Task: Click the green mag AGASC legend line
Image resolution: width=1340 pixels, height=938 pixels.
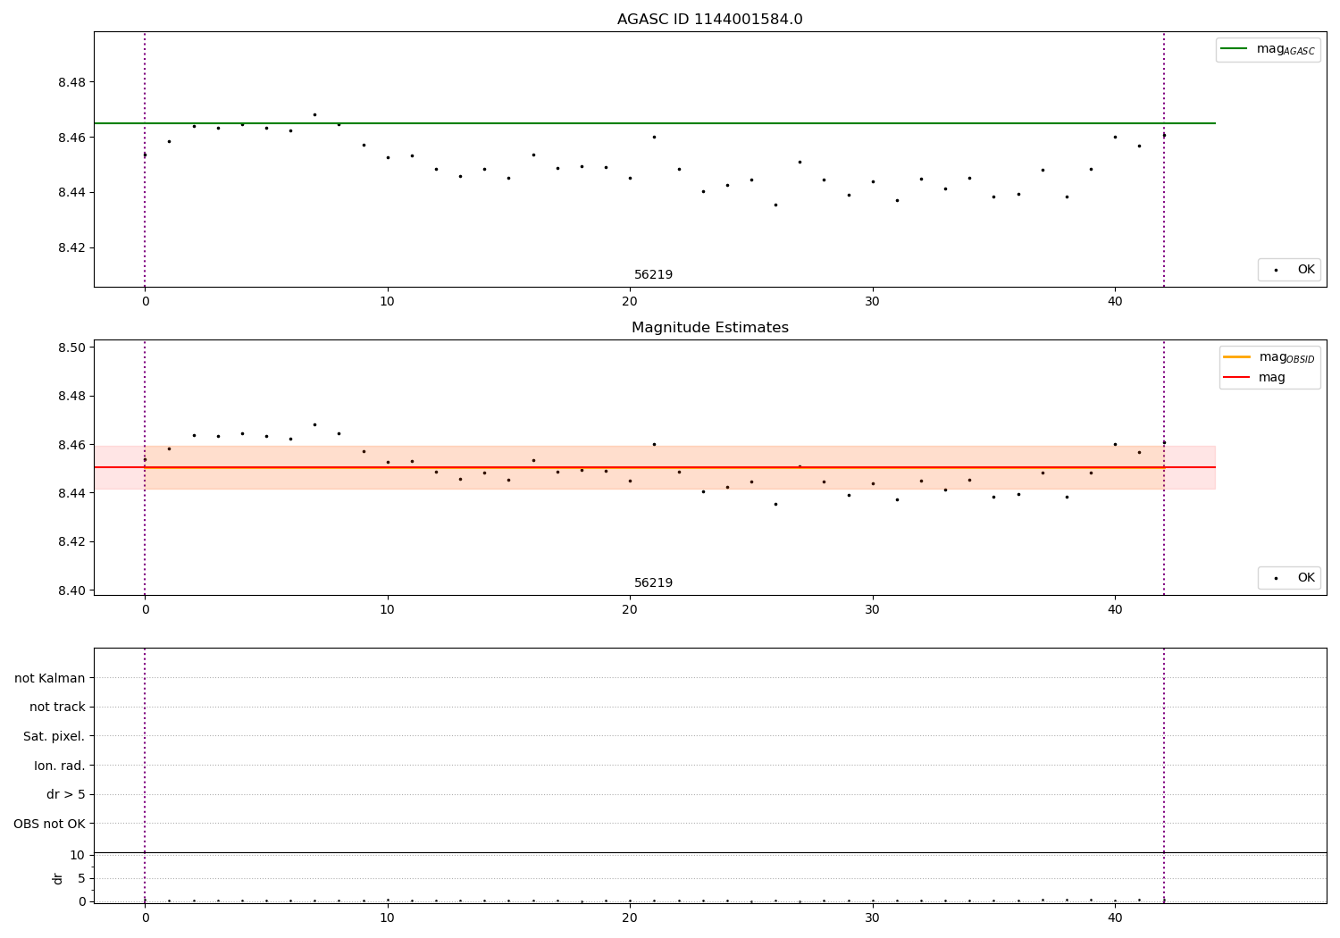Action: [x=1234, y=49]
